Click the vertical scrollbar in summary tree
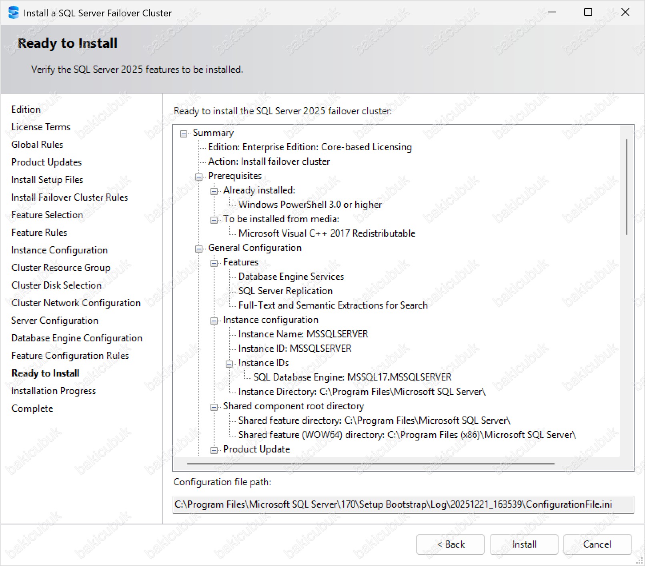The height and width of the screenshot is (566, 645). 626,187
